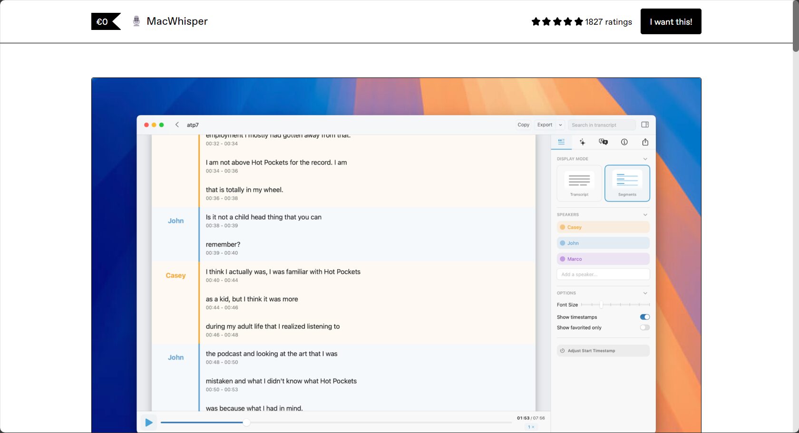The height and width of the screenshot is (433, 799).
Task: Click the orange Casey label in the transcript
Action: pos(175,276)
